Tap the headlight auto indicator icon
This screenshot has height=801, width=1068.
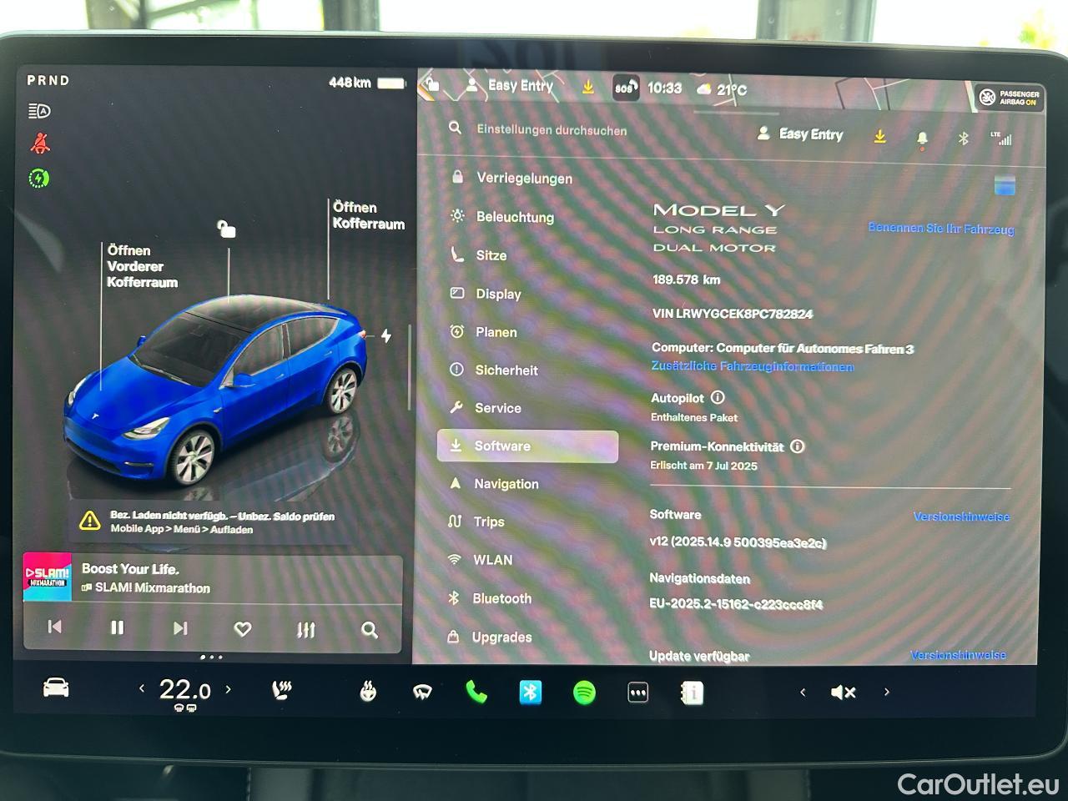tap(39, 111)
